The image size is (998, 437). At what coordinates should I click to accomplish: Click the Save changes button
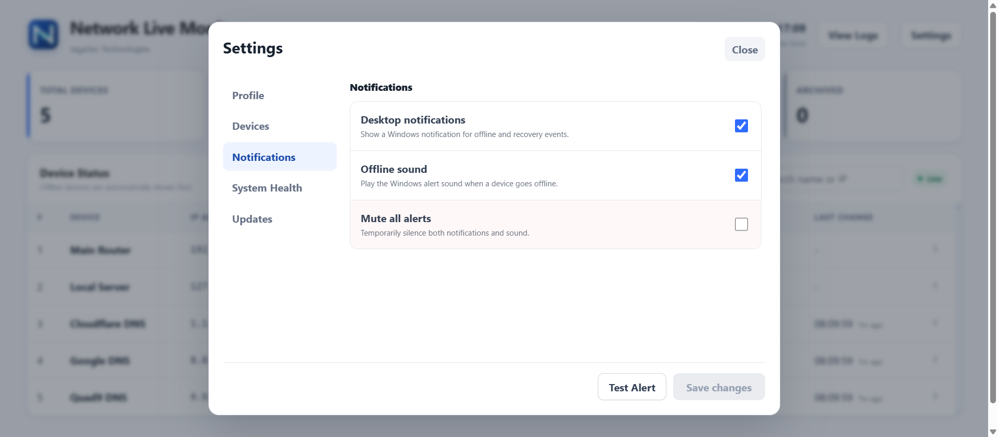coord(718,387)
